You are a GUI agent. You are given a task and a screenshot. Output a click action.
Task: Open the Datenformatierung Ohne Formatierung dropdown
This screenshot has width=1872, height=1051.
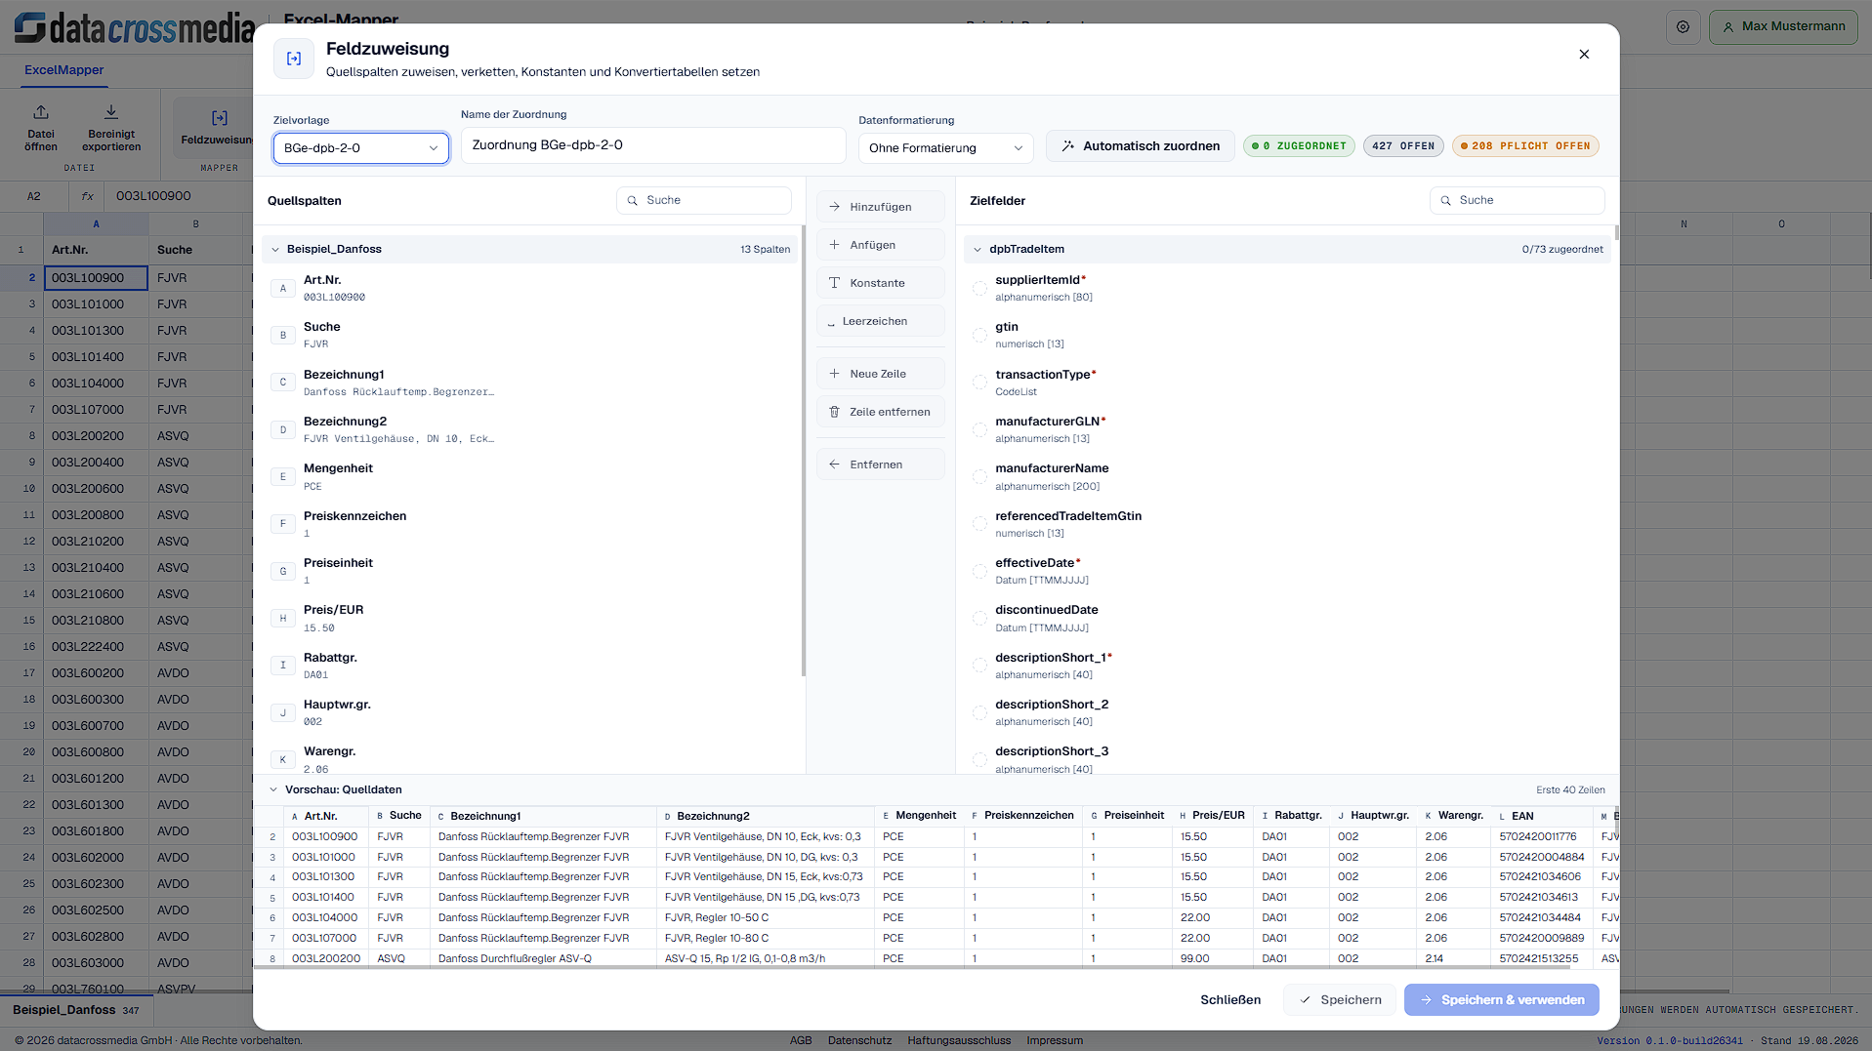945,148
